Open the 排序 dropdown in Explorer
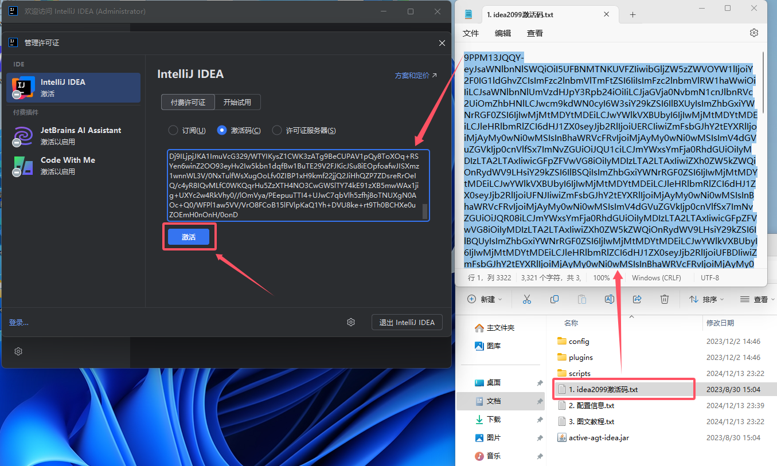 point(707,299)
